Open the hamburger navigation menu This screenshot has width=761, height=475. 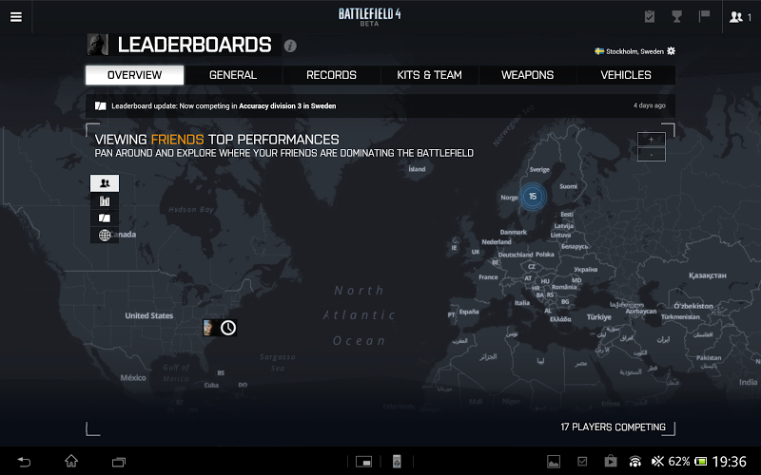coord(16,17)
